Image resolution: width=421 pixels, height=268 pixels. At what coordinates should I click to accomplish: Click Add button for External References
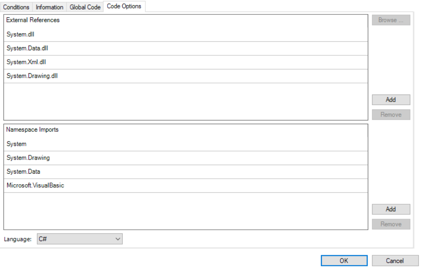(x=391, y=100)
